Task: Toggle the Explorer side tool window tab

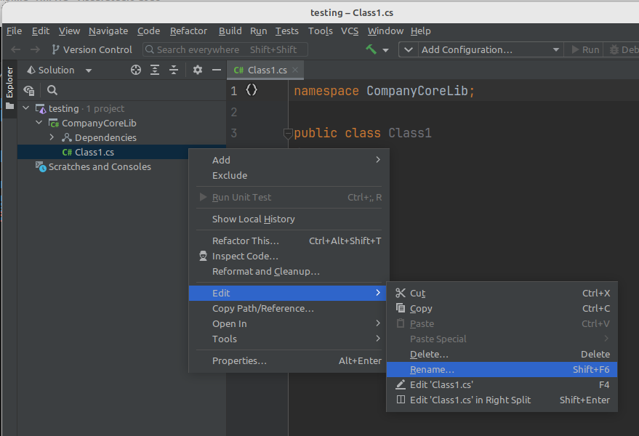Action: point(9,87)
